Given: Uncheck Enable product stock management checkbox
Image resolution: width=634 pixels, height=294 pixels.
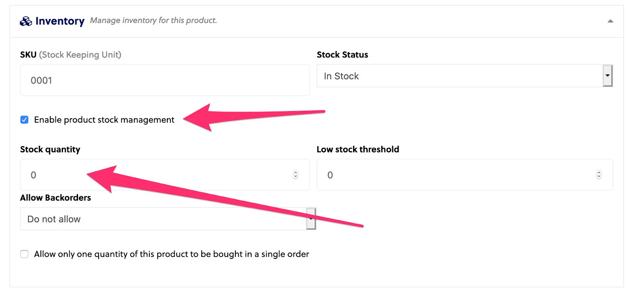Looking at the screenshot, I should [x=25, y=120].
